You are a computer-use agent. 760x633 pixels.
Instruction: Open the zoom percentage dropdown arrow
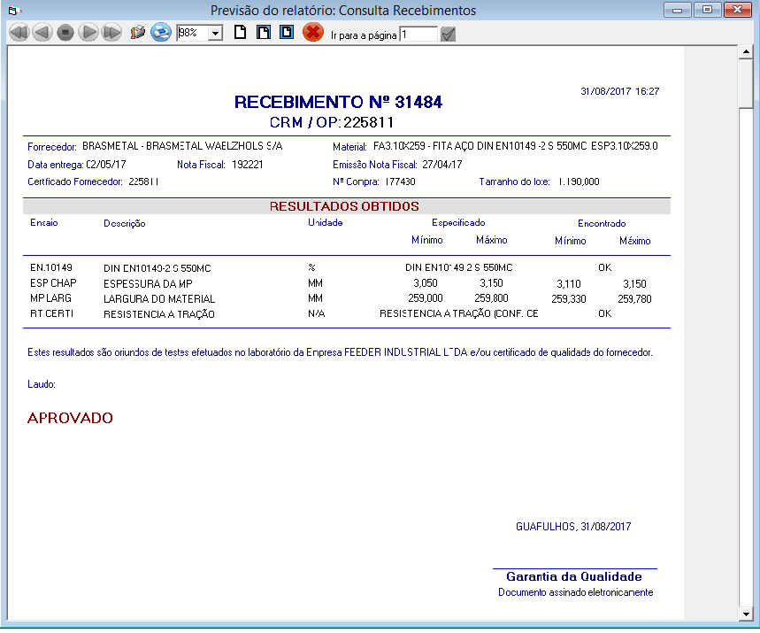tap(215, 33)
